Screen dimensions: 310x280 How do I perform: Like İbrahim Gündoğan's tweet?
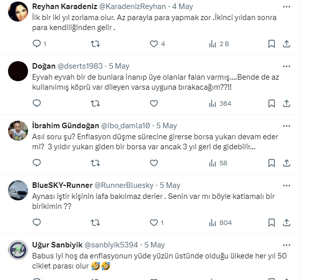[154, 163]
